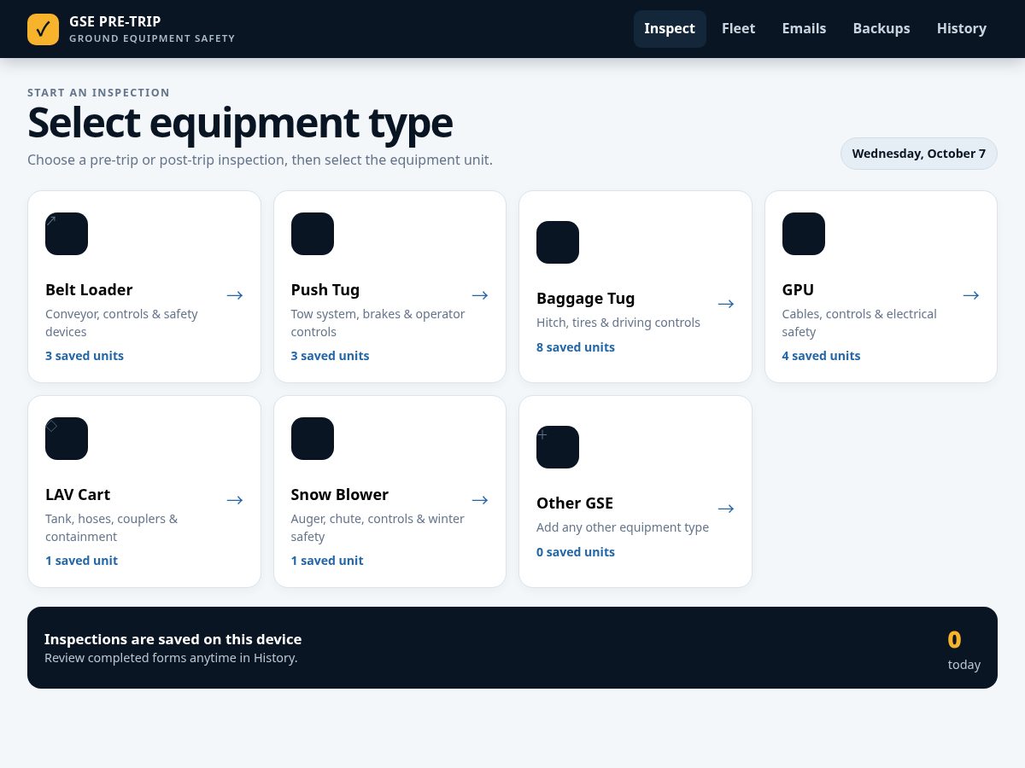
Task: Click the LAV Cart dark icon tile
Action: pos(67,439)
